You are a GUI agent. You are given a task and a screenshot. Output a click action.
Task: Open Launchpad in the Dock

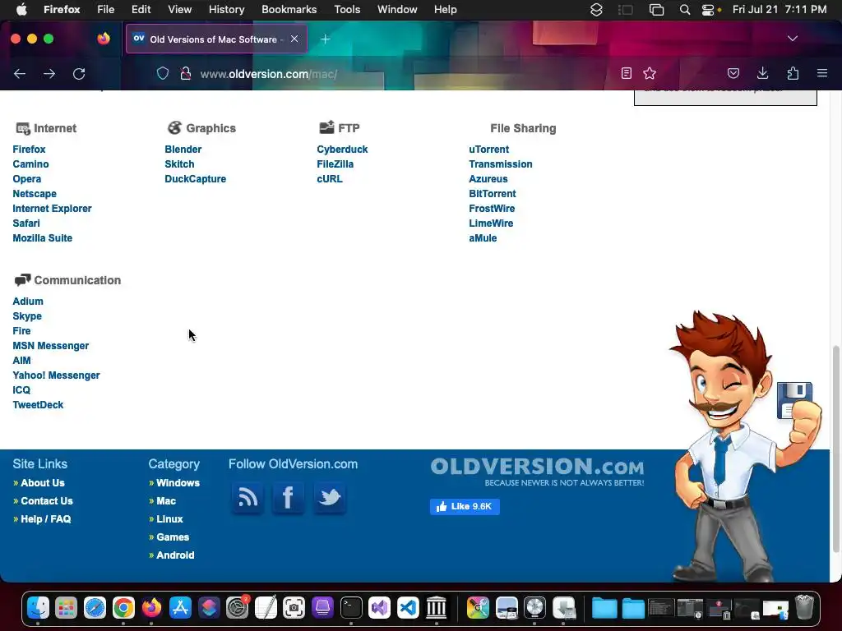tap(67, 608)
